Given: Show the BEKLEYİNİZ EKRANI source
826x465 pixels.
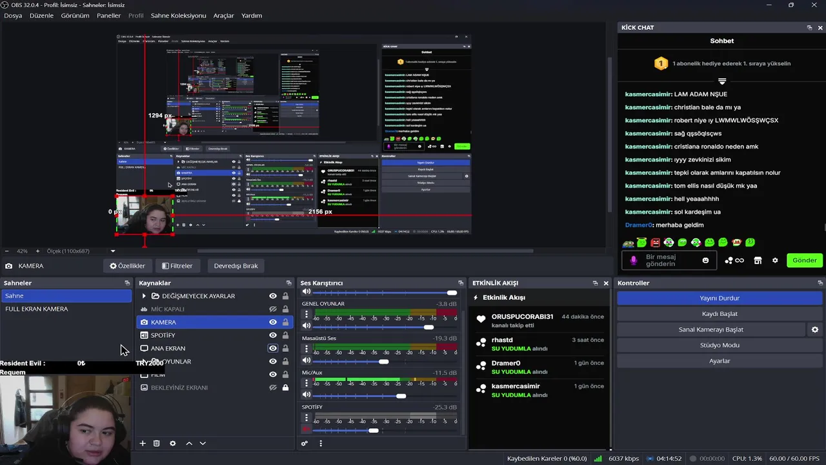Looking at the screenshot, I should pyautogui.click(x=273, y=387).
